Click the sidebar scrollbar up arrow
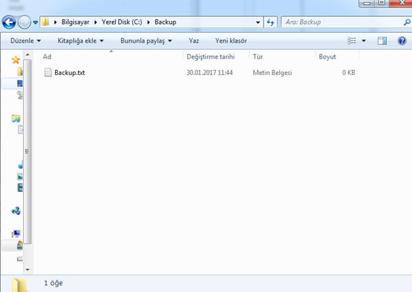This screenshot has width=412, height=292. (28, 54)
